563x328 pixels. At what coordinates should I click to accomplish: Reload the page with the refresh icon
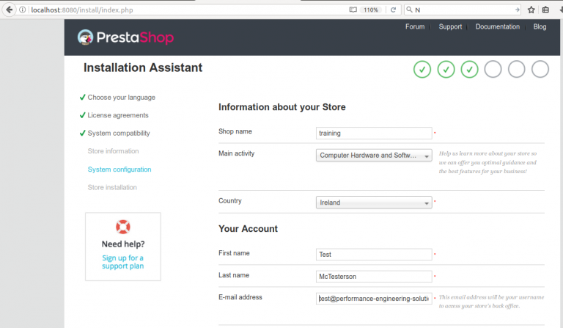[x=393, y=10]
